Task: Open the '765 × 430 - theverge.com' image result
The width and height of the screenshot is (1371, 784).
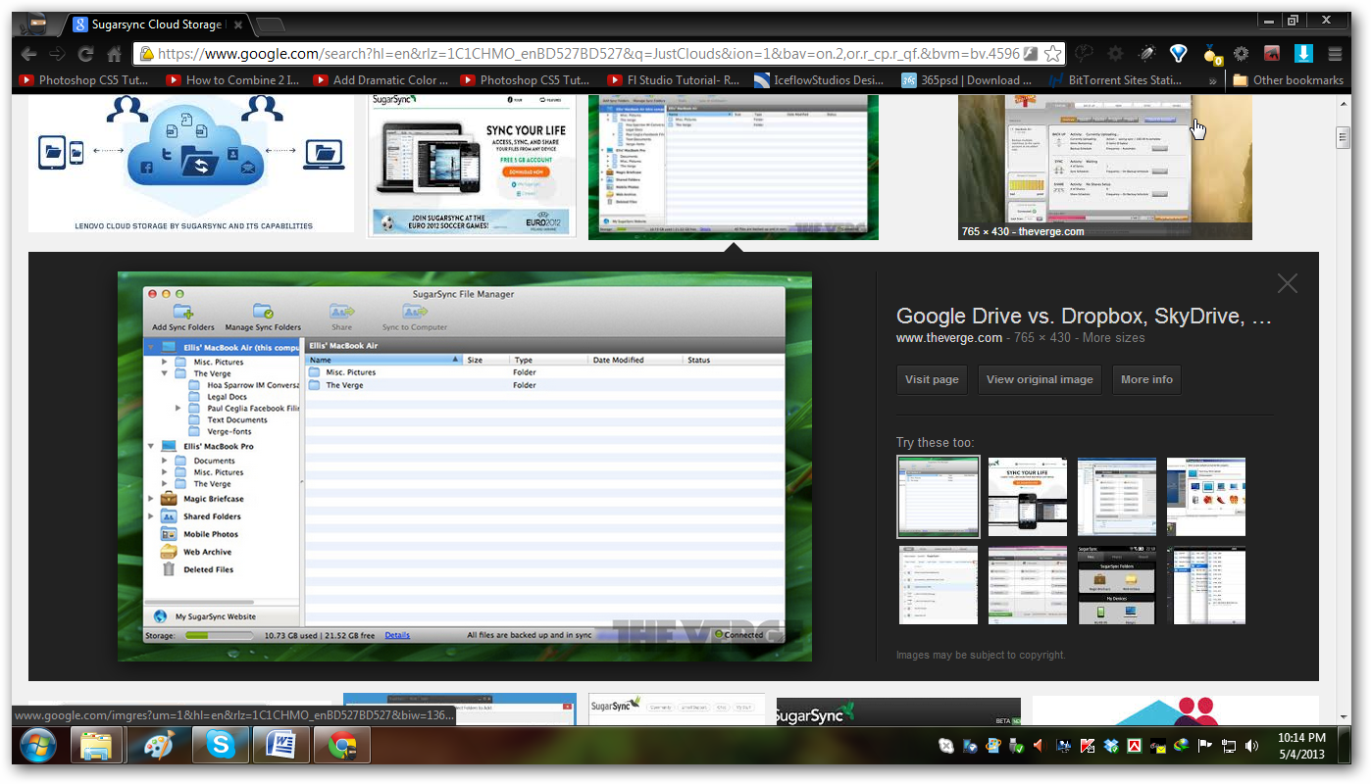Action: click(1105, 167)
